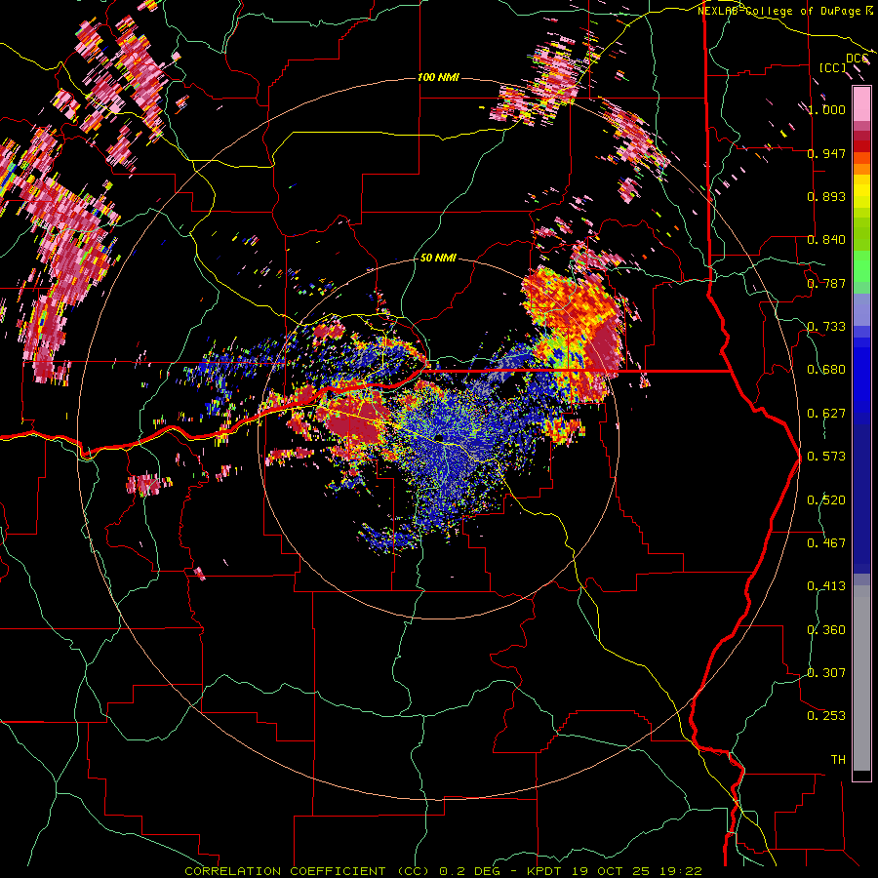This screenshot has height=878, width=878.
Task: Click the 0.733 scale value
Action: pyautogui.click(x=826, y=327)
